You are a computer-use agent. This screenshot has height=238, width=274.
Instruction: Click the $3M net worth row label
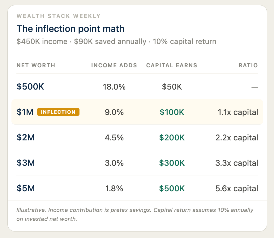(x=26, y=163)
